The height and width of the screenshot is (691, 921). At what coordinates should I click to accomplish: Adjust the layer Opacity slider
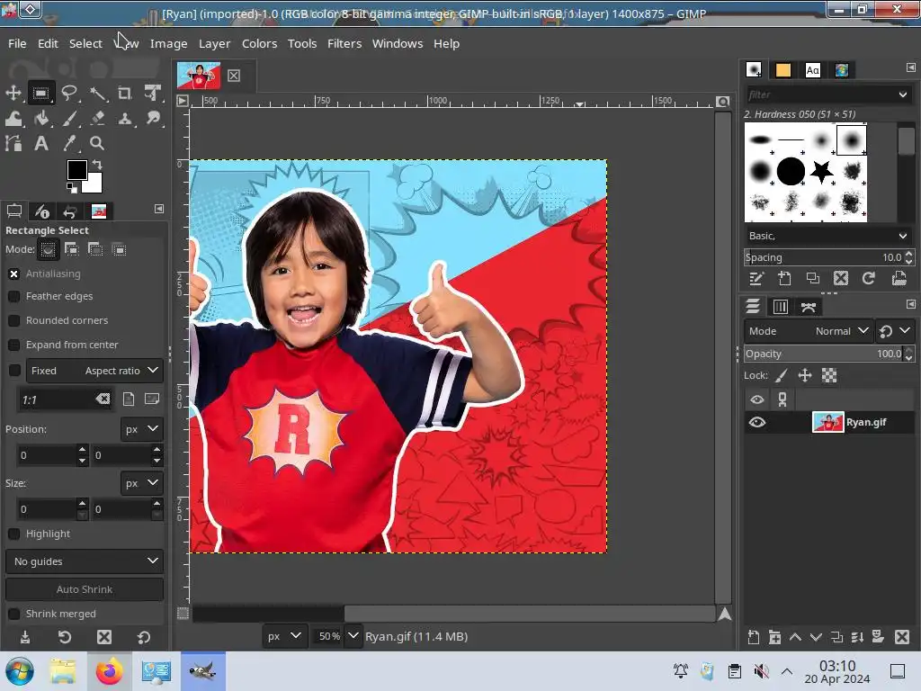824,354
